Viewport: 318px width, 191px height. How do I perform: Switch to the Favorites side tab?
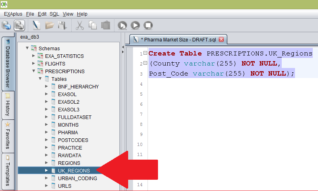tap(8, 136)
